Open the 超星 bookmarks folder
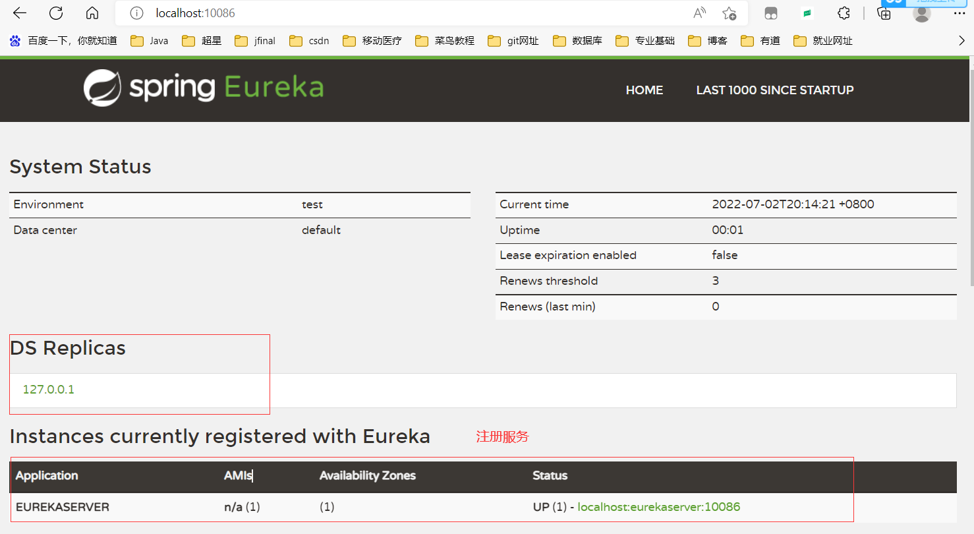Viewport: 974px width, 534px height. point(202,41)
